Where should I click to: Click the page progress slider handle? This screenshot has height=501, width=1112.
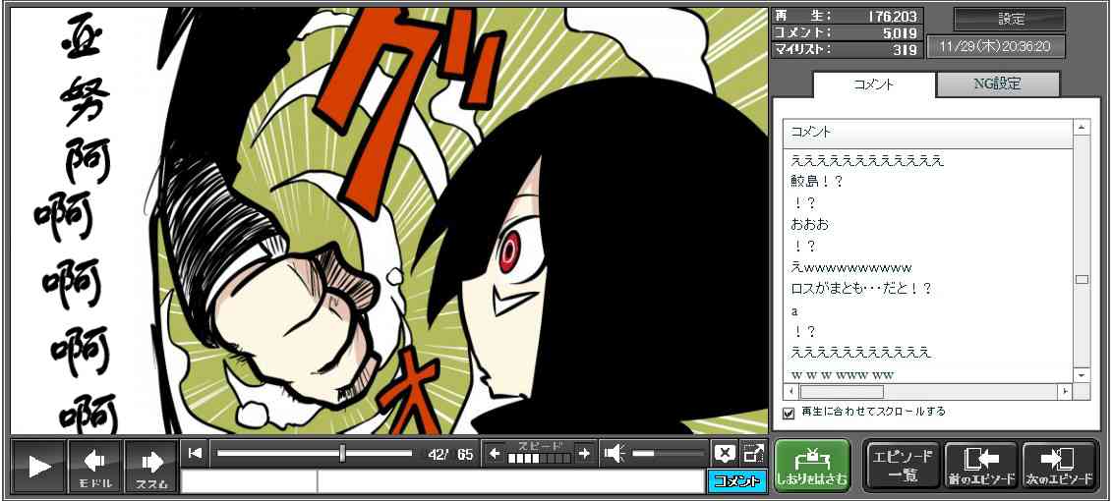(x=342, y=453)
